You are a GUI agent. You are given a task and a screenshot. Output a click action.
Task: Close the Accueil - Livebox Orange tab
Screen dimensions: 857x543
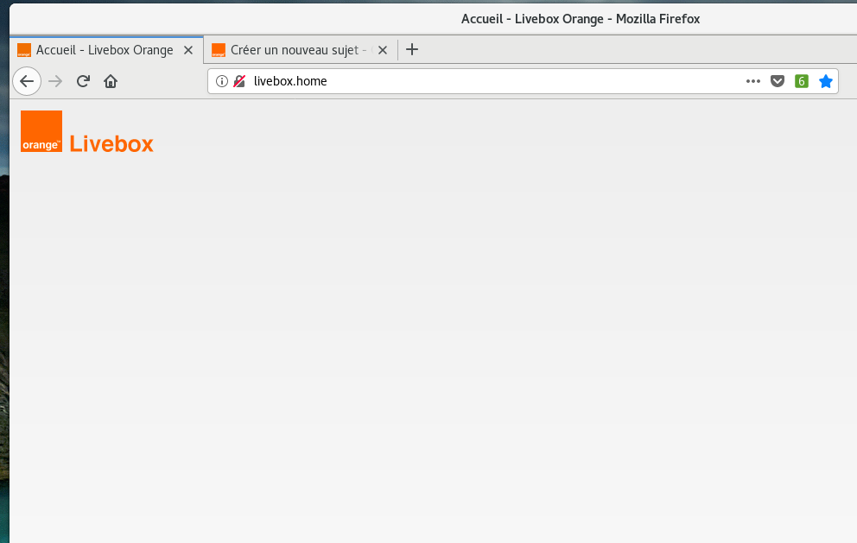[188, 50]
